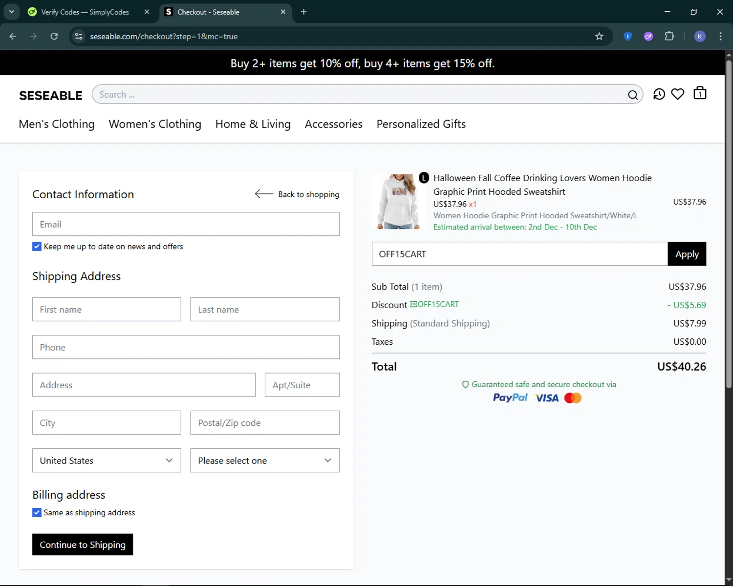Screen dimensions: 733x586
Task: Click the OFF15CART coupon code field
Action: 519,254
